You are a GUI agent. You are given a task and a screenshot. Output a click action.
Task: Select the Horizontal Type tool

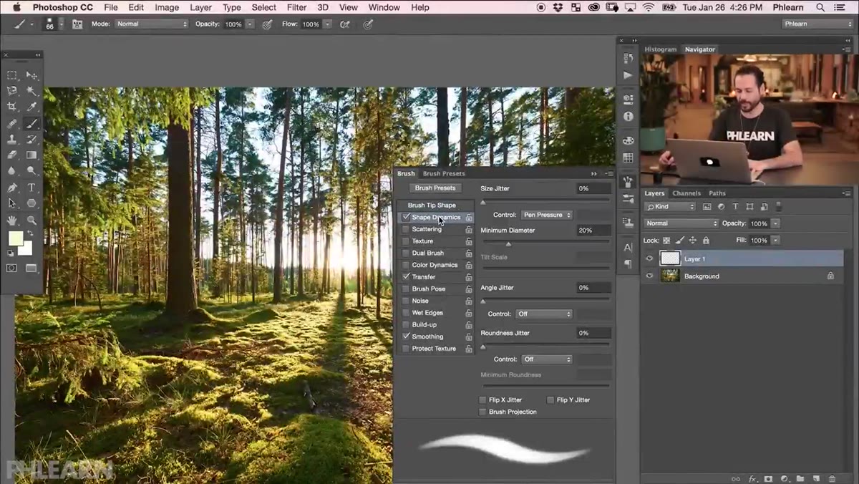click(32, 188)
